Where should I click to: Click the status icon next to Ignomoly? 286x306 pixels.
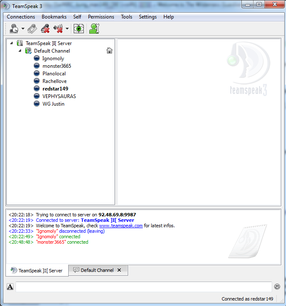[37, 58]
